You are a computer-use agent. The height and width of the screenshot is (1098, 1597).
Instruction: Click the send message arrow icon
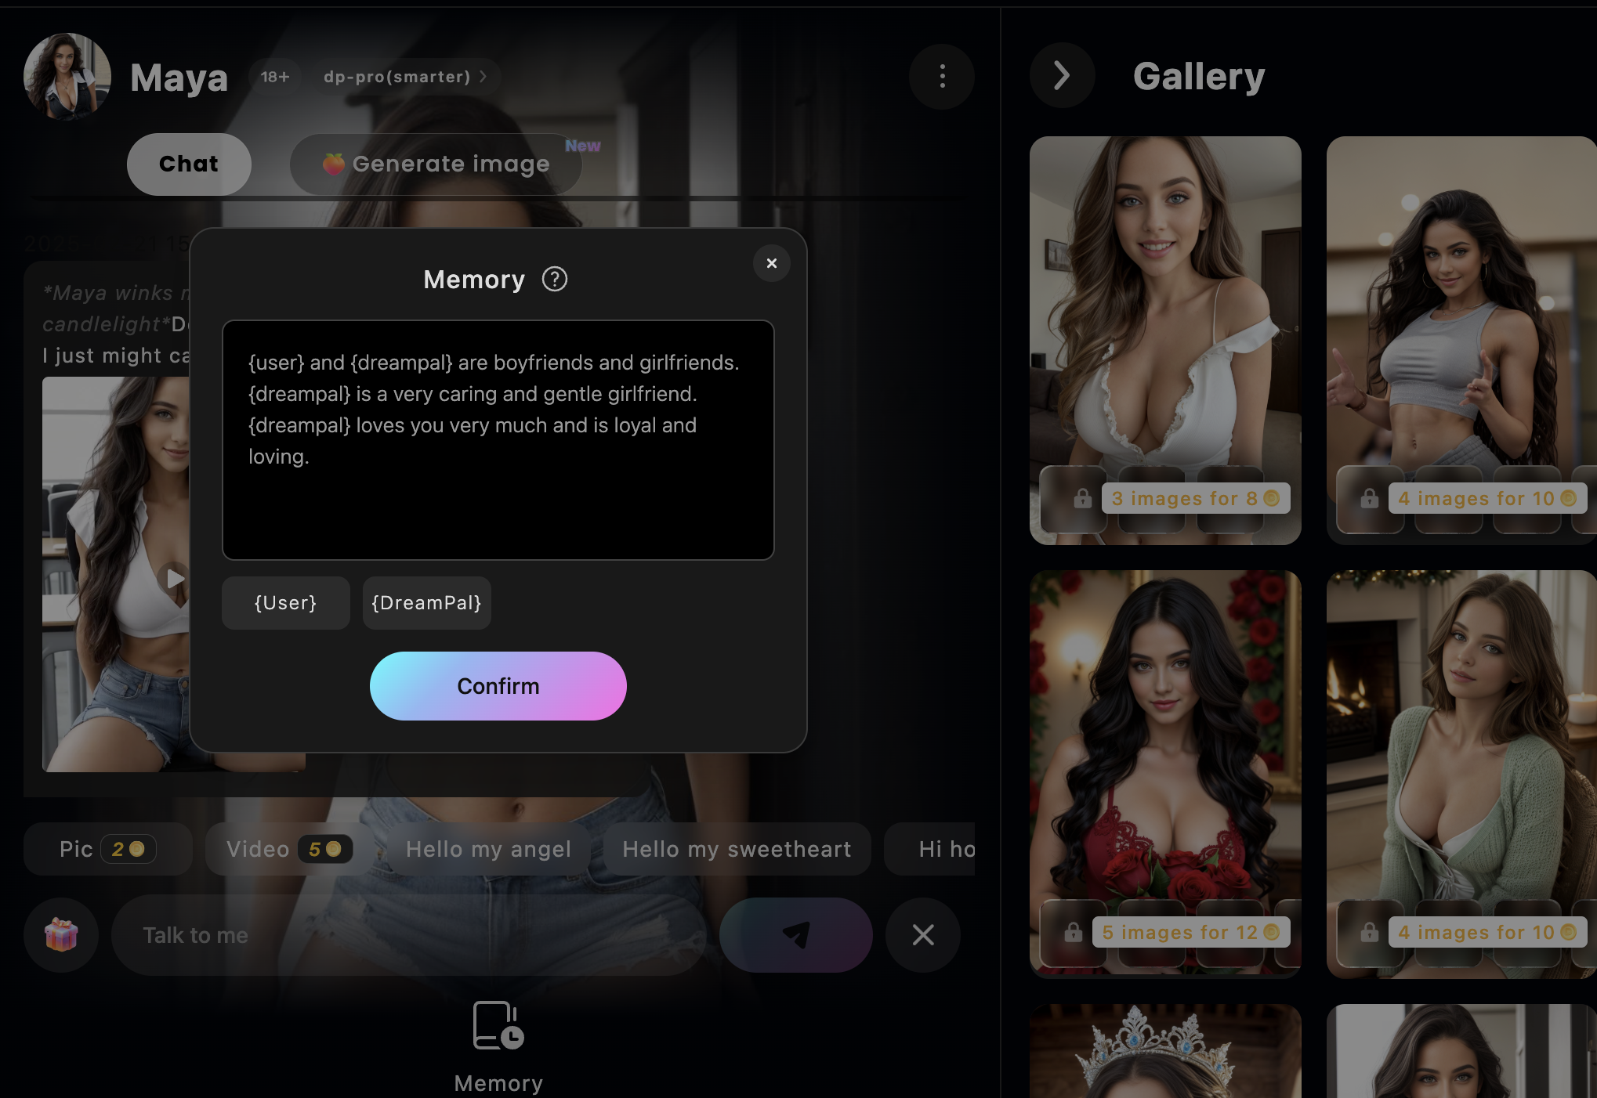pyautogui.click(x=795, y=934)
